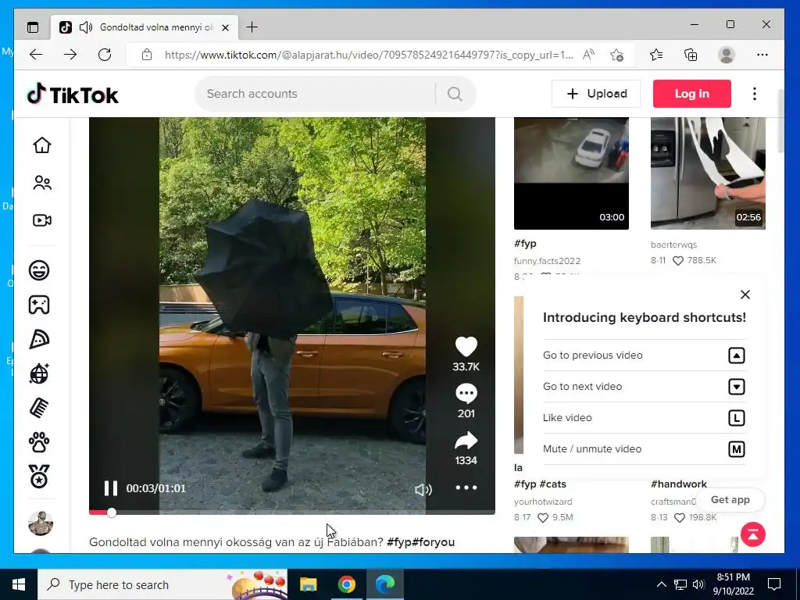Refresh the page in Edge
The height and width of the screenshot is (600, 800).
[105, 55]
